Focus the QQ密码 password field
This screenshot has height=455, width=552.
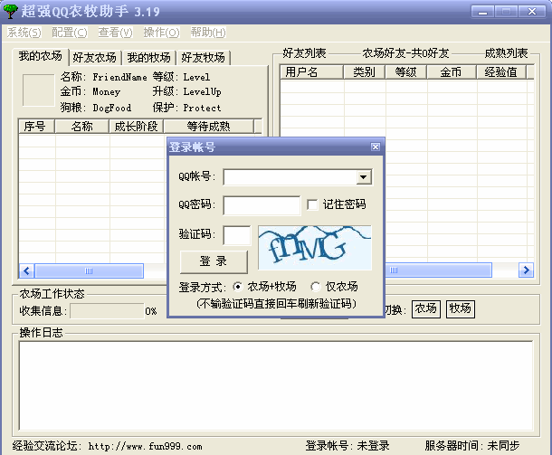[262, 205]
